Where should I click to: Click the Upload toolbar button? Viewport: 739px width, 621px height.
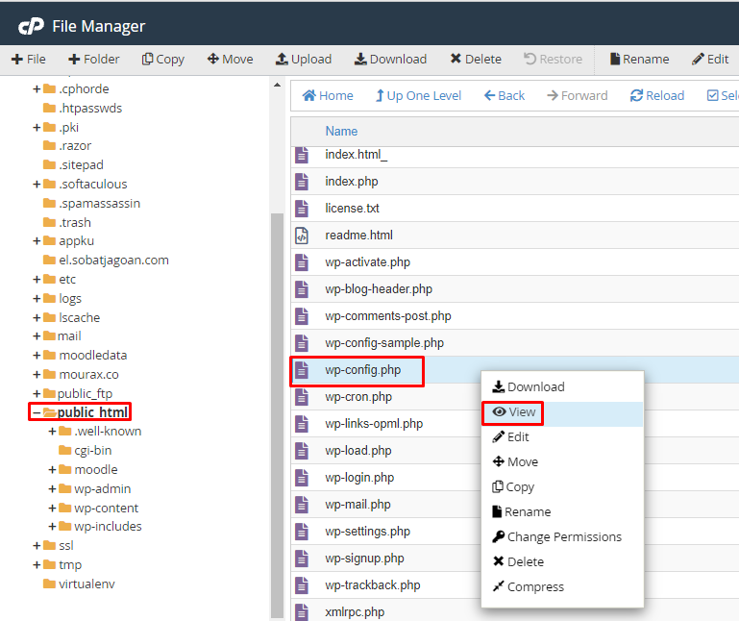pyautogui.click(x=304, y=60)
